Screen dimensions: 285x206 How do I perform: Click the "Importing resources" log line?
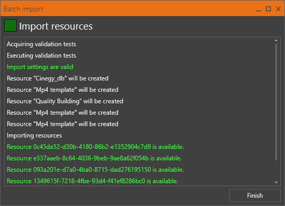34,135
